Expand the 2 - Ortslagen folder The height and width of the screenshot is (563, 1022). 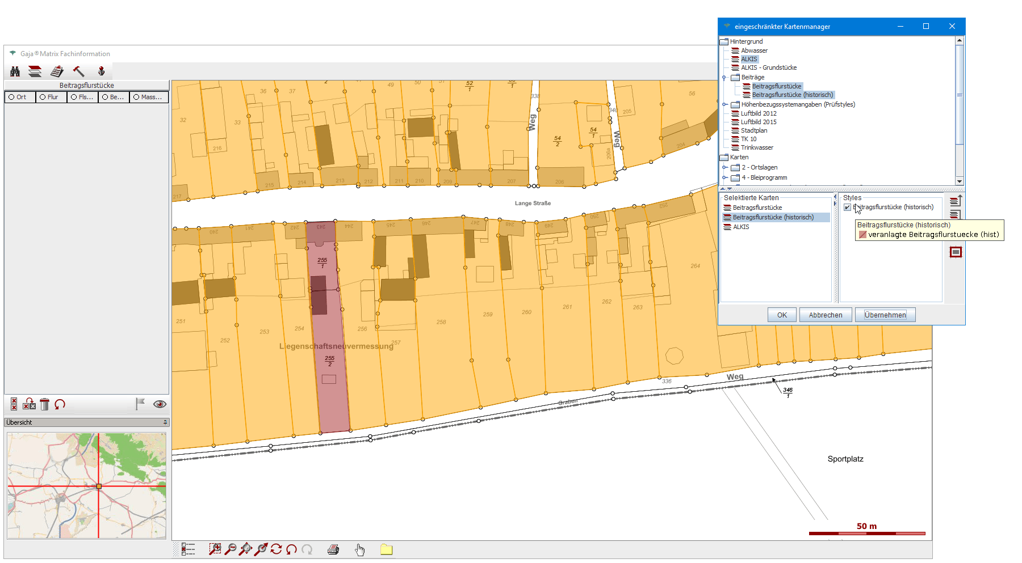click(x=725, y=167)
